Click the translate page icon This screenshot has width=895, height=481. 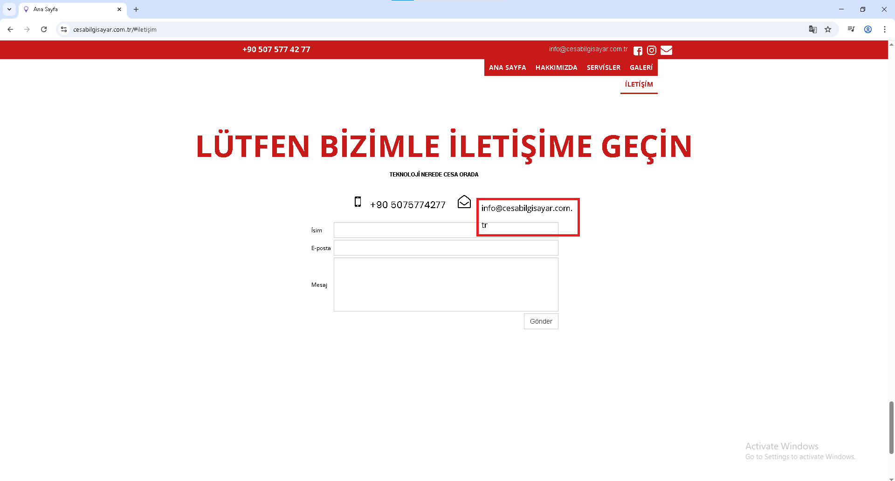(812, 29)
